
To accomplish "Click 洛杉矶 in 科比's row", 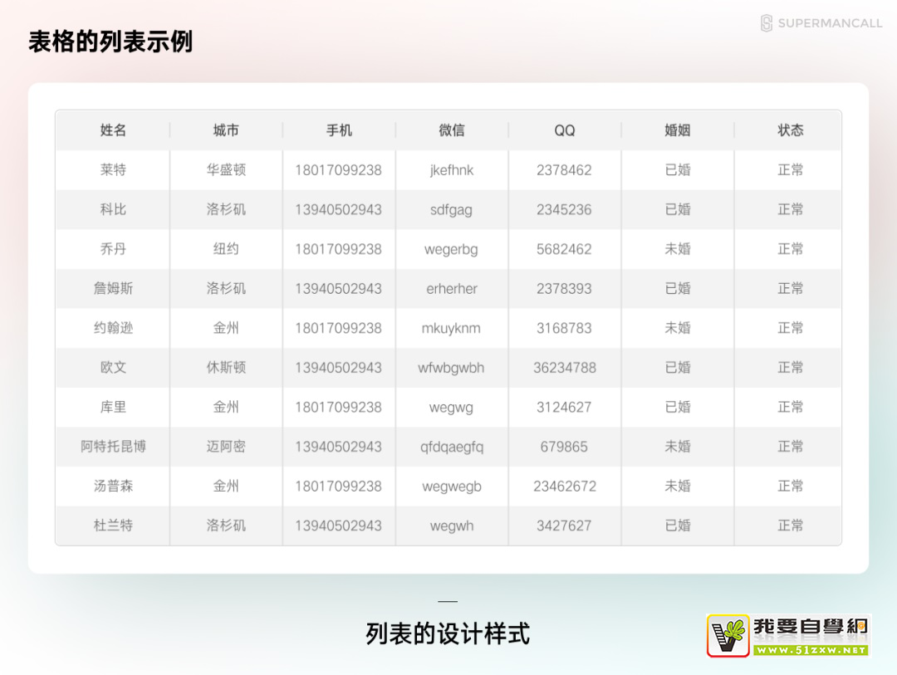I will coord(226,209).
